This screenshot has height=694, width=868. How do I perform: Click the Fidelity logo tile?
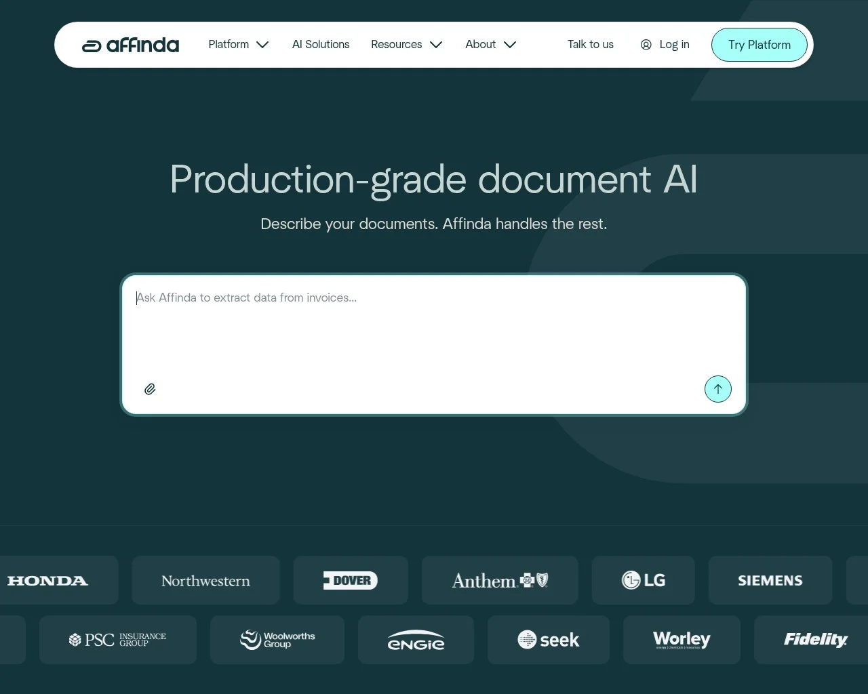811,640
